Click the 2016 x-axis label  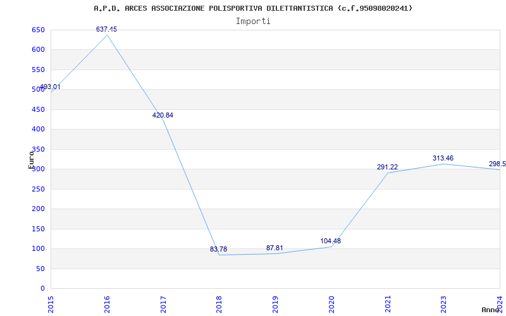click(107, 305)
